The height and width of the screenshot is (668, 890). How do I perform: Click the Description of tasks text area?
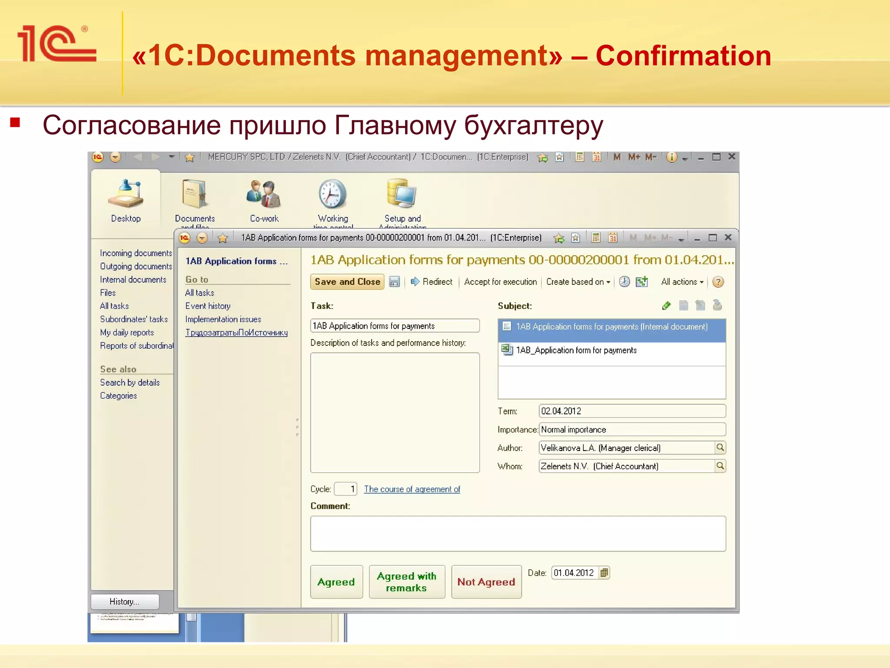point(395,412)
